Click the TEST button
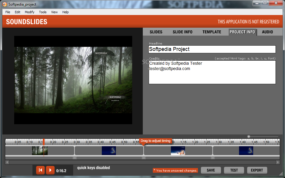 pos(234,170)
